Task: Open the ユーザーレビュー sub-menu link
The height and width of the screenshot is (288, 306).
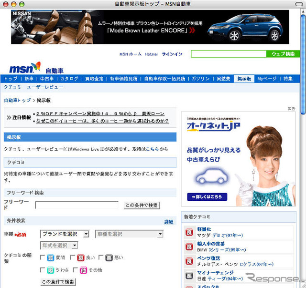Action: [x=45, y=87]
